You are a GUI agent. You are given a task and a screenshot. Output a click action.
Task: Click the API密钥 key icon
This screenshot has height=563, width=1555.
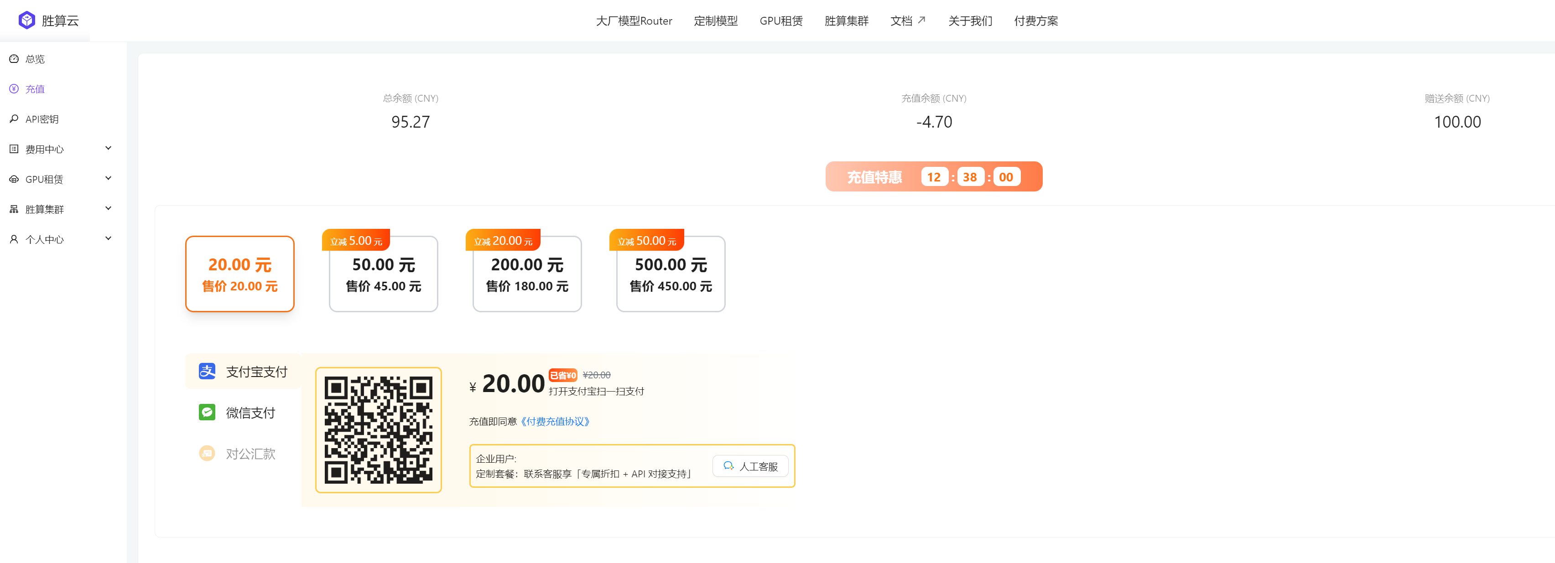[14, 119]
